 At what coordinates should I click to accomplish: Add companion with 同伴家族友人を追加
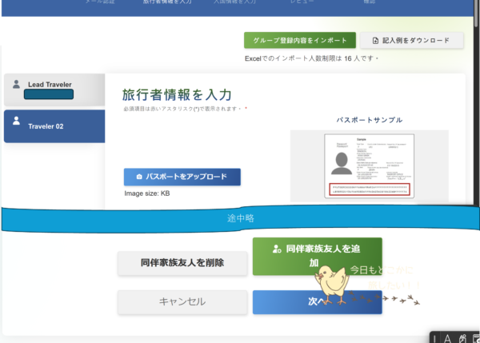tap(317, 256)
